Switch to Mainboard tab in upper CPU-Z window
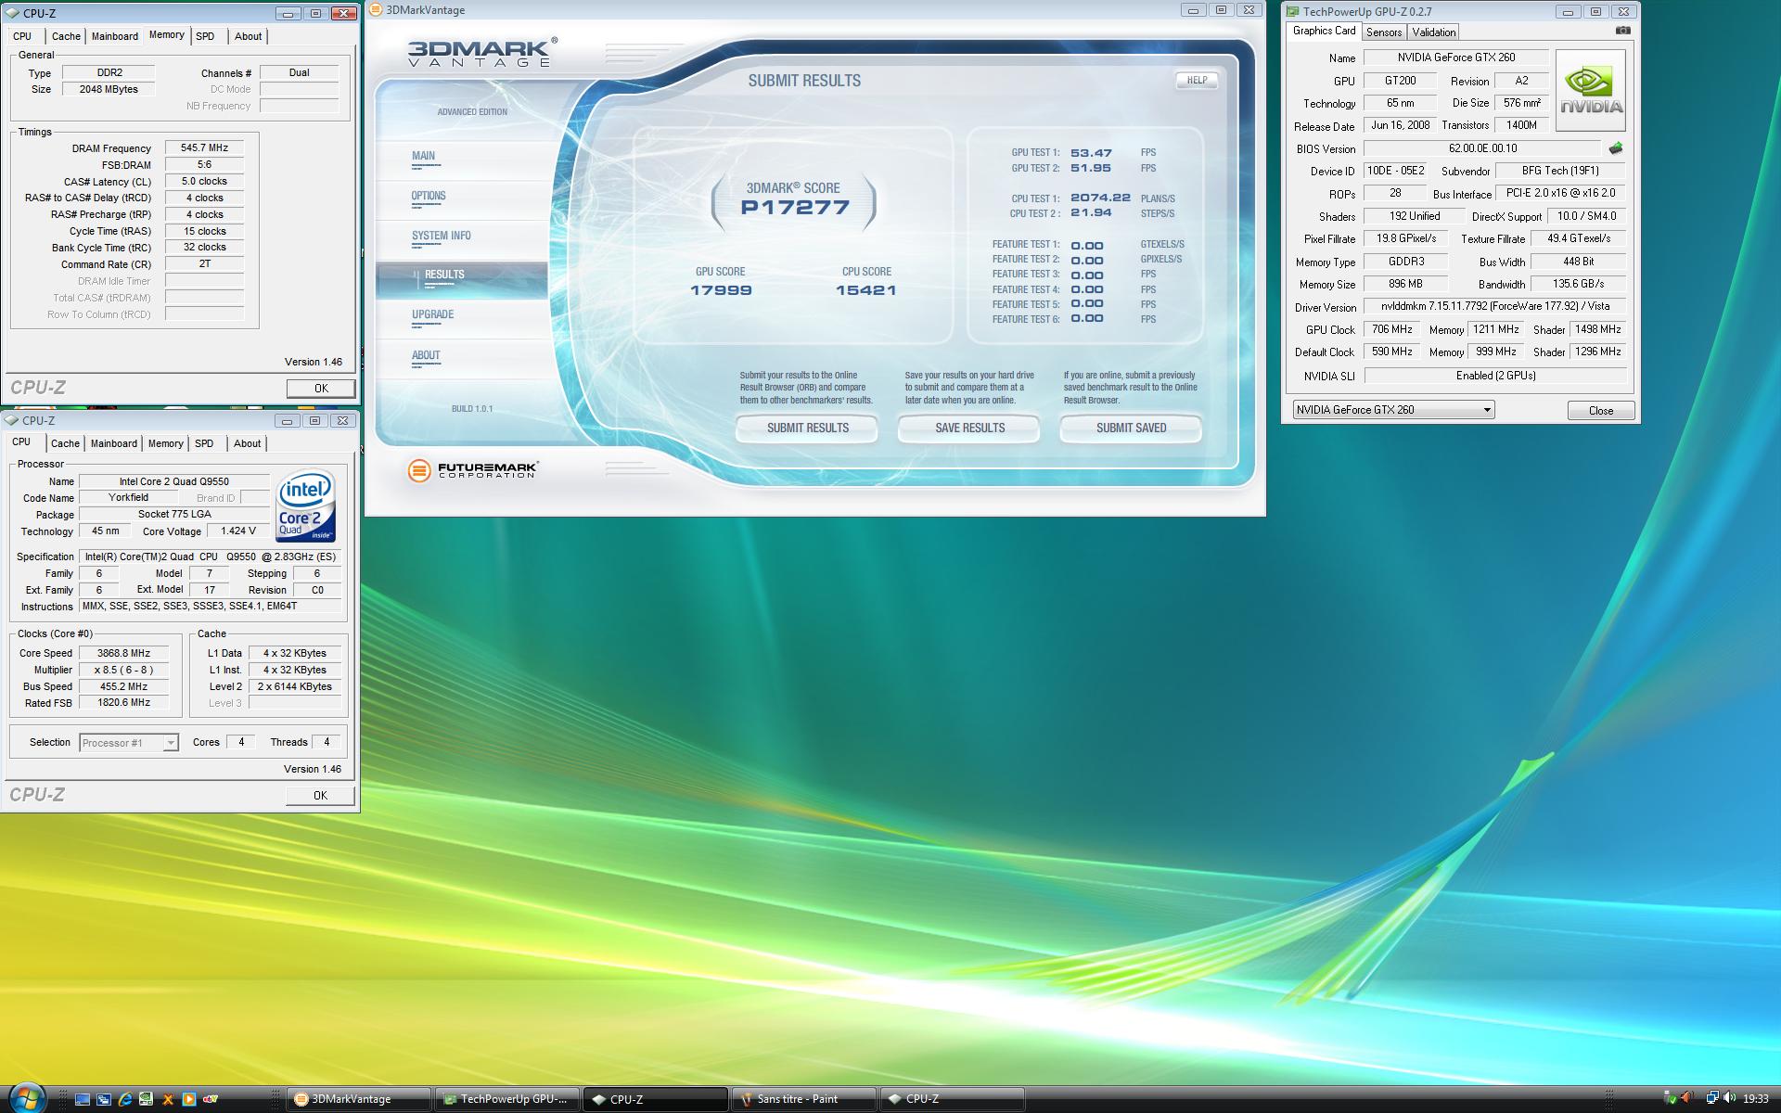The width and height of the screenshot is (1781, 1113). (115, 36)
